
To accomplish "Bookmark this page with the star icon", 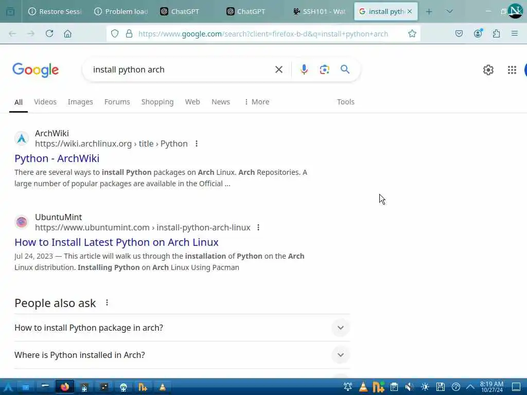I will tap(412, 33).
